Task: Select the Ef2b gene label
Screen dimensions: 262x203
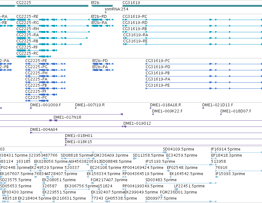Action: pos(95,3)
